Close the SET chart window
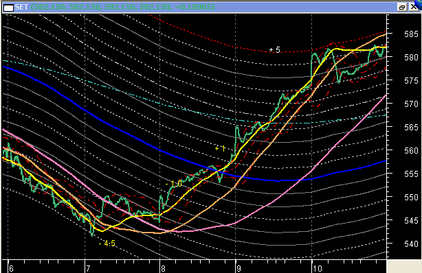 (x=413, y=8)
